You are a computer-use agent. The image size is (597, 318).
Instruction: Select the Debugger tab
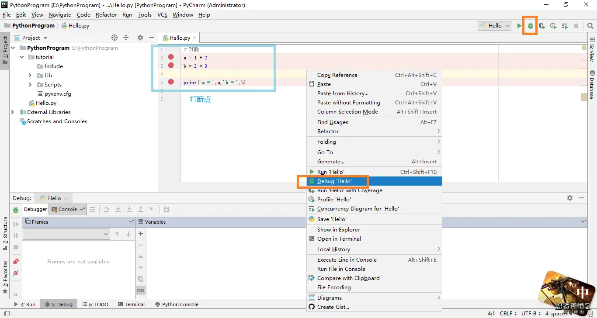point(35,209)
